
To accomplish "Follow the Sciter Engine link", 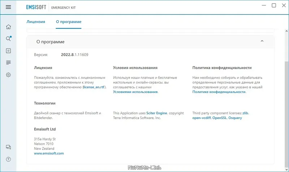I will click(157, 113).
